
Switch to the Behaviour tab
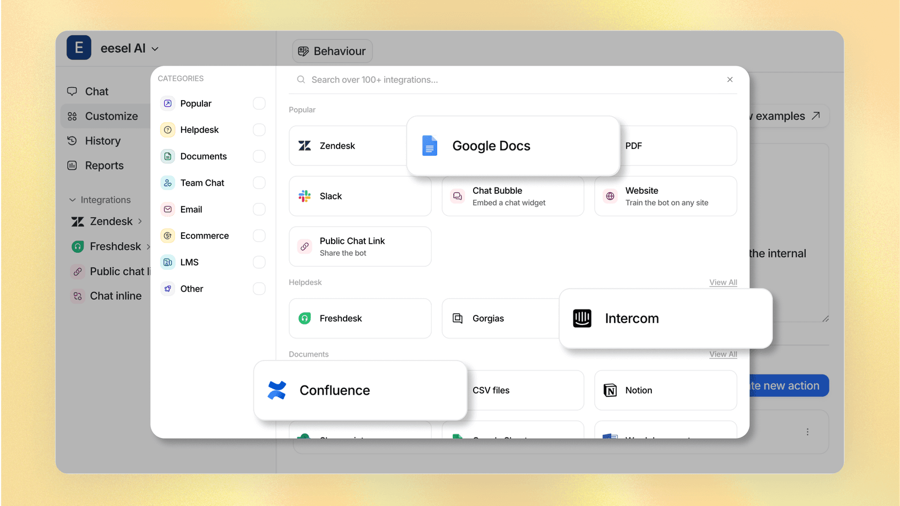point(332,51)
